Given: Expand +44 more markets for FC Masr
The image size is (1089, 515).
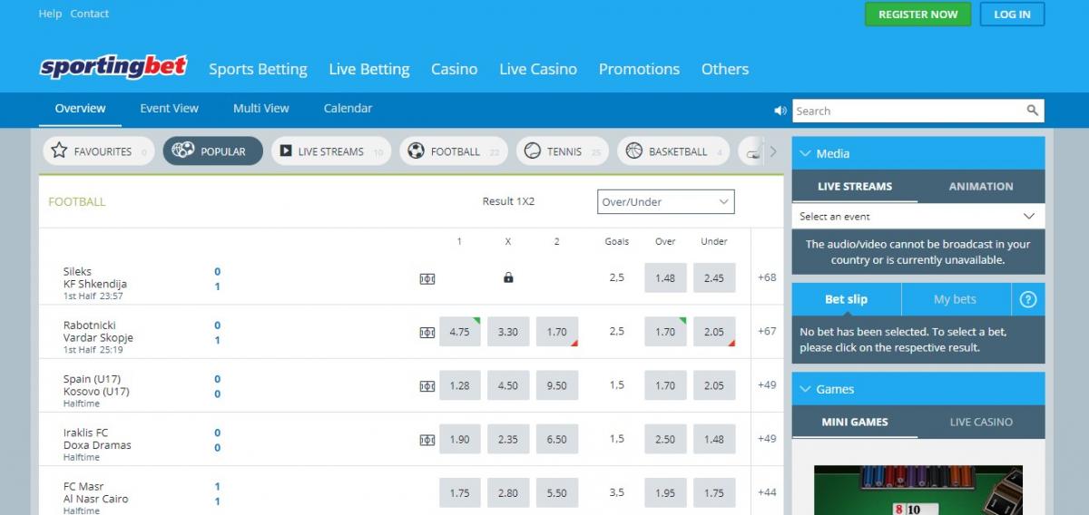Looking at the screenshot, I should click(x=767, y=492).
